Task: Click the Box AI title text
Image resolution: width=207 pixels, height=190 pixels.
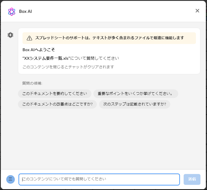Action: point(25,11)
